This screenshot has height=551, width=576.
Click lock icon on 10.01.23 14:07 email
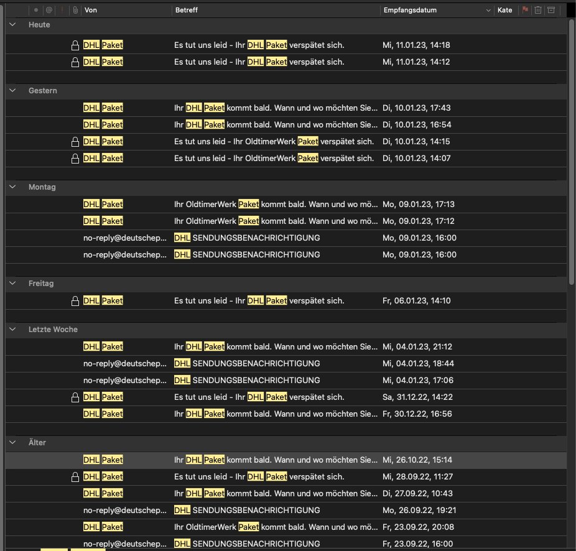tap(75, 159)
